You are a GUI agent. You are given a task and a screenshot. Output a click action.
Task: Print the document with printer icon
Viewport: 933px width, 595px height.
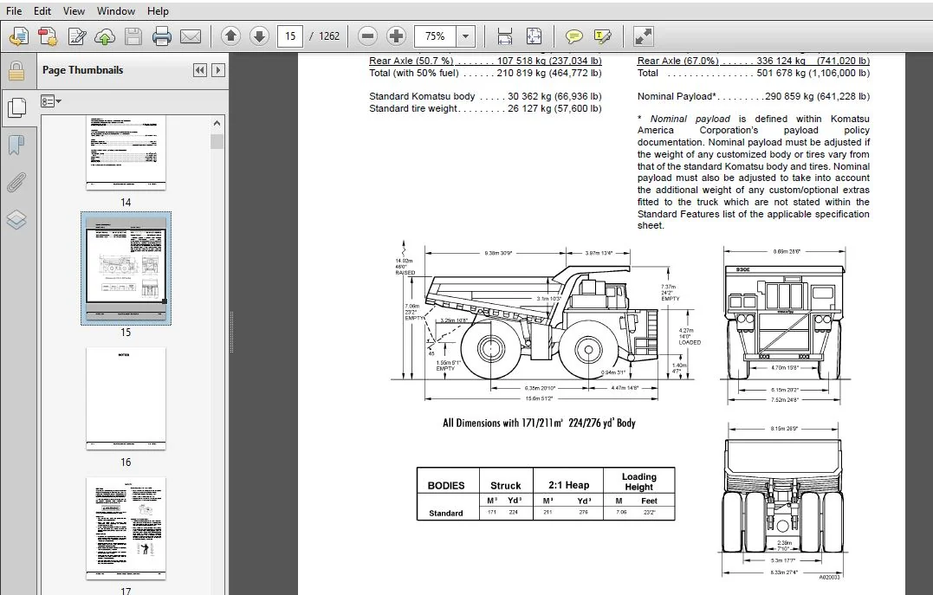(161, 36)
